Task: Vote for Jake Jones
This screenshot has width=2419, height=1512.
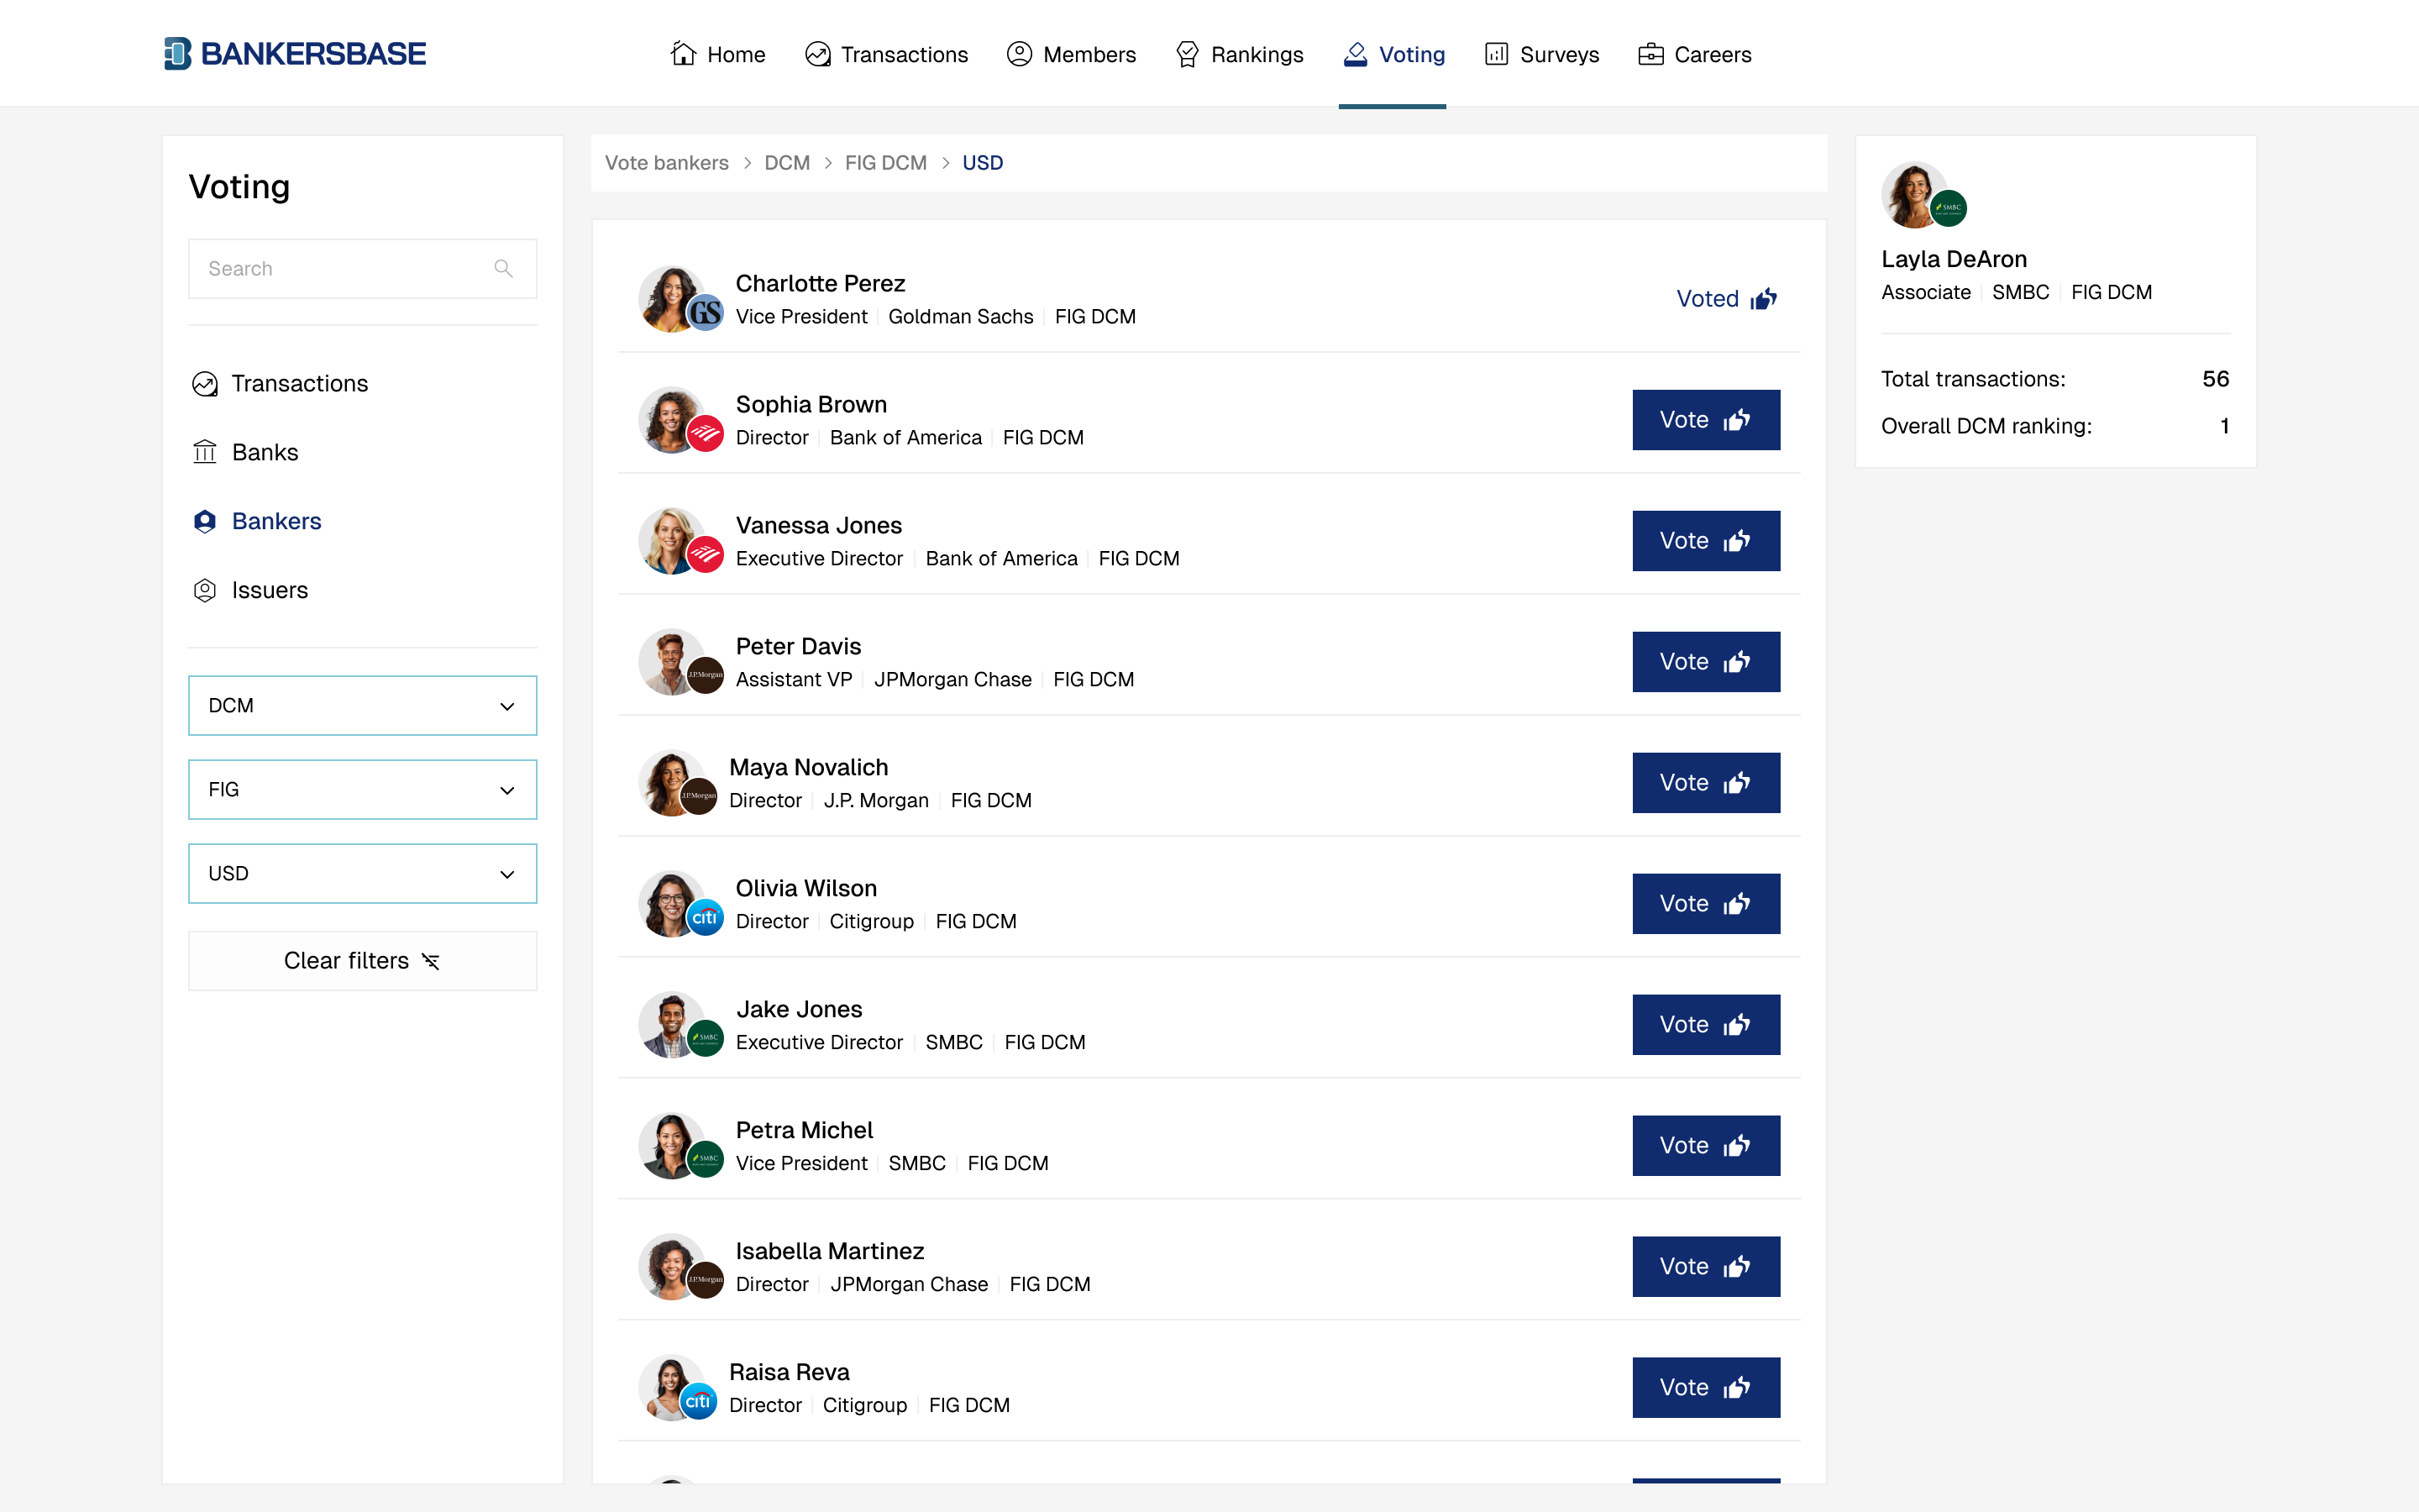Action: [1706, 1025]
